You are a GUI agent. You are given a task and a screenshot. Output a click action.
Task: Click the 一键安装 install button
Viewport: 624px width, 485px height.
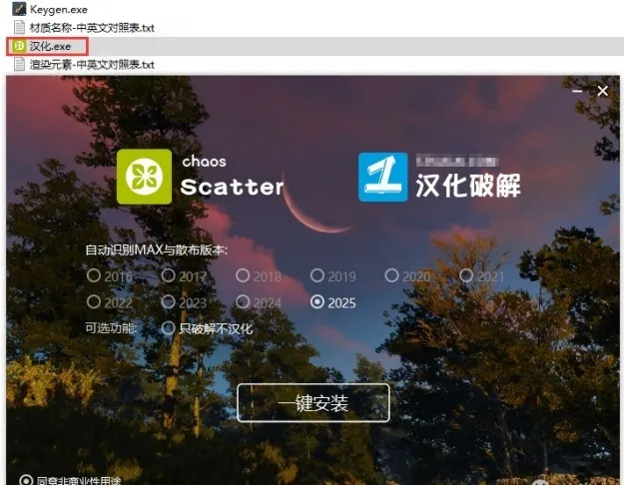313,402
